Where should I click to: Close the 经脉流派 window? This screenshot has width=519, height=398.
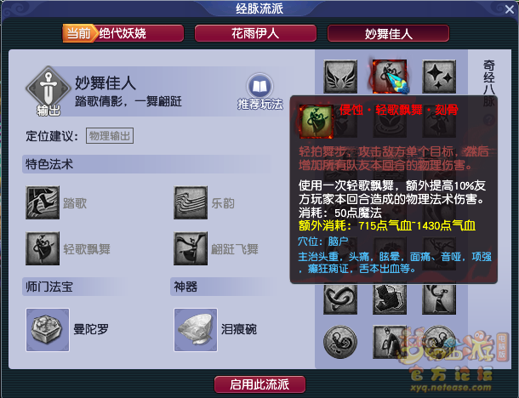(x=510, y=9)
